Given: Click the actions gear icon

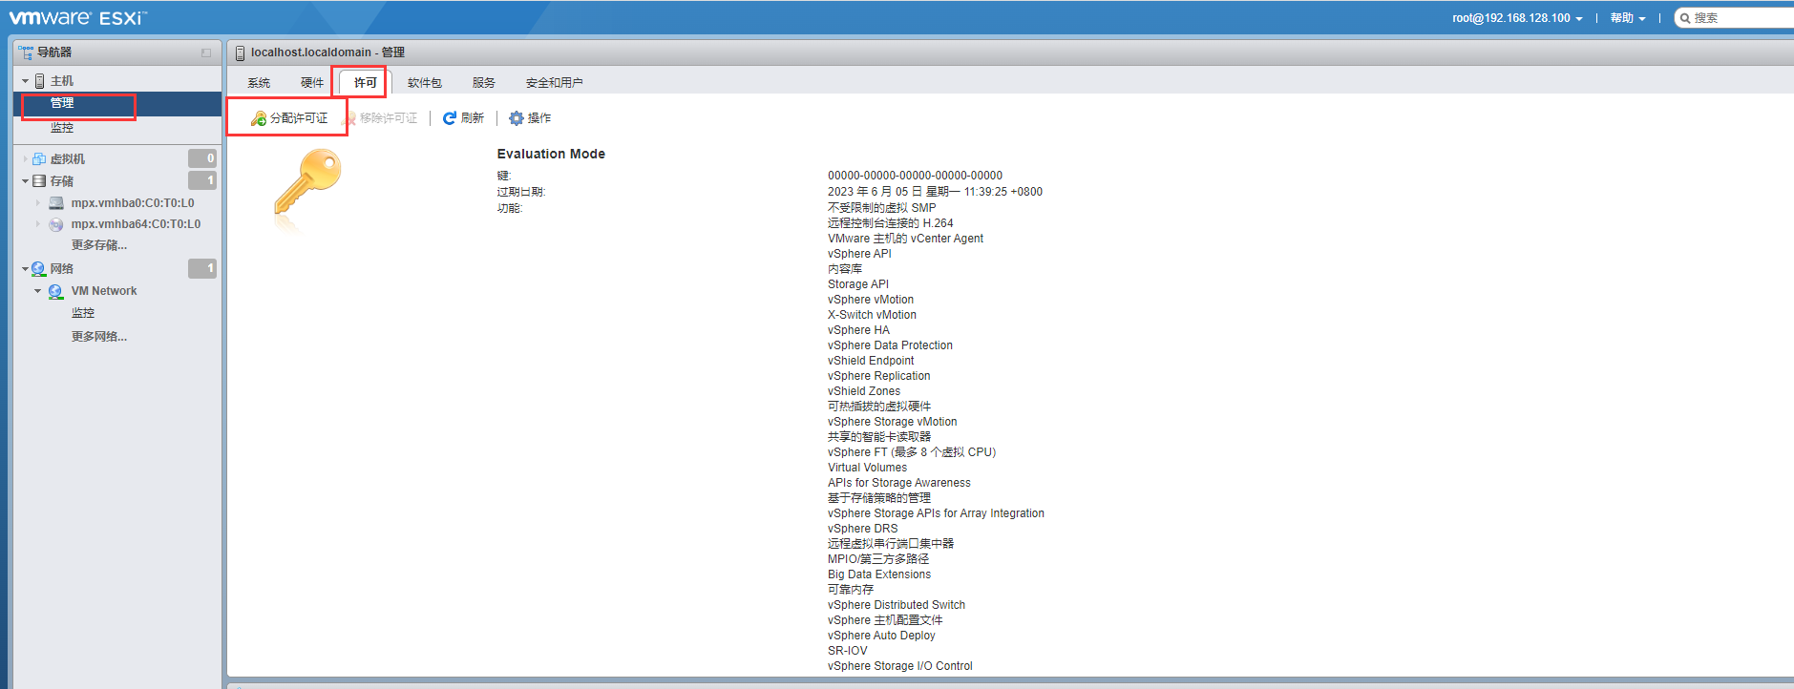Looking at the screenshot, I should click(517, 118).
